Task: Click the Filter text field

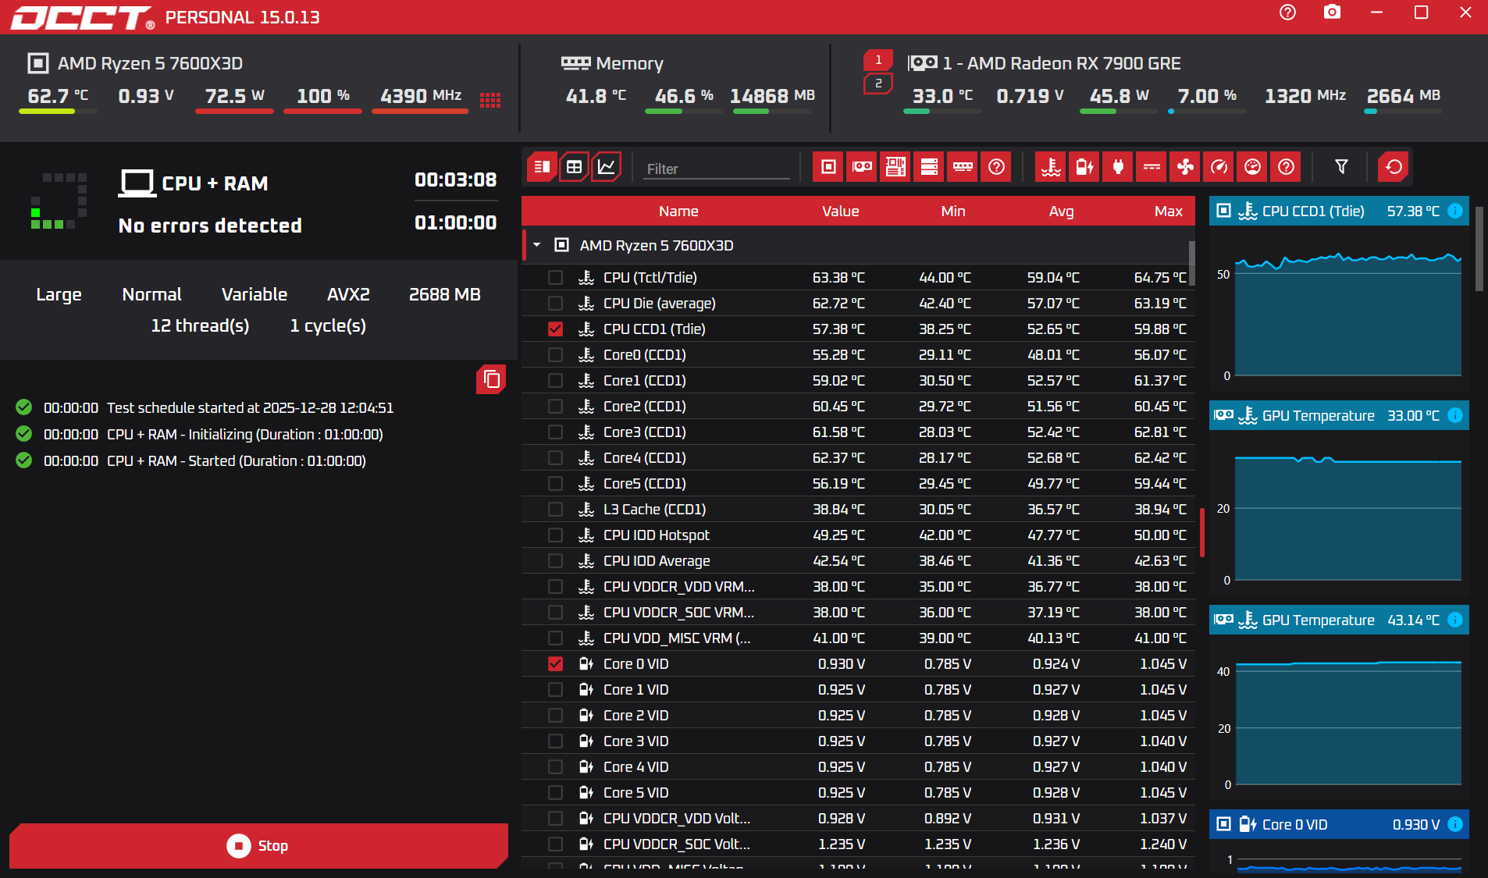Action: tap(717, 169)
